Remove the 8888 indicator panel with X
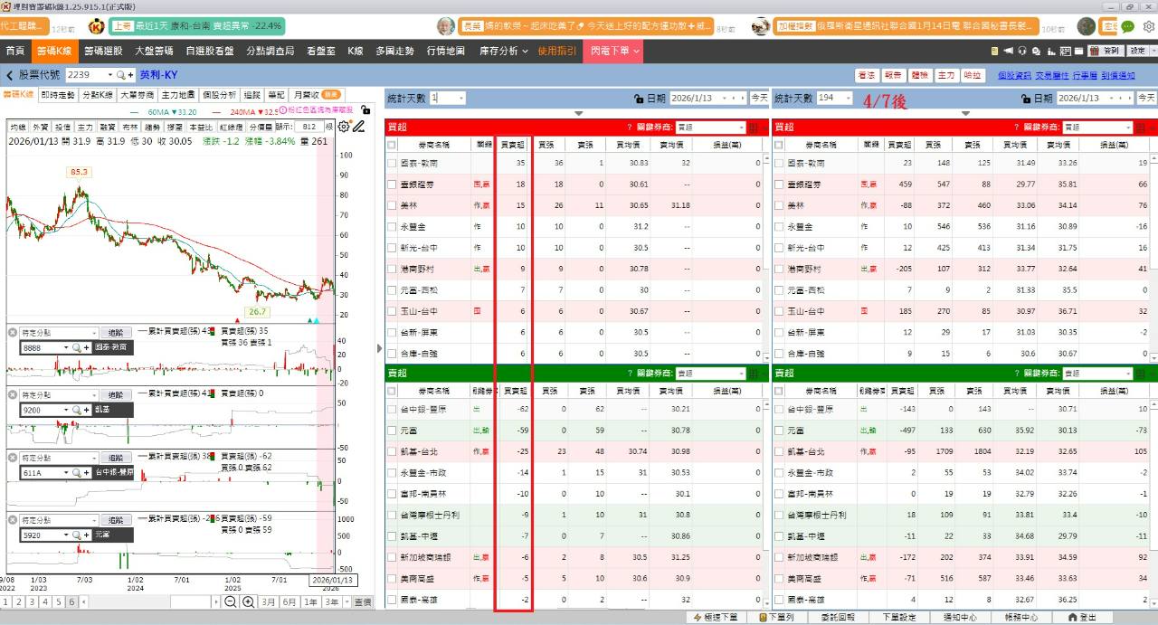The image size is (1158, 625). click(13, 333)
